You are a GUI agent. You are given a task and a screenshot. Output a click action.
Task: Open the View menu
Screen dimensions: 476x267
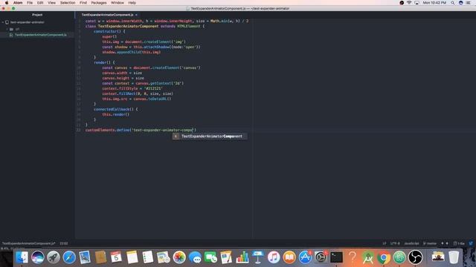point(51,3)
